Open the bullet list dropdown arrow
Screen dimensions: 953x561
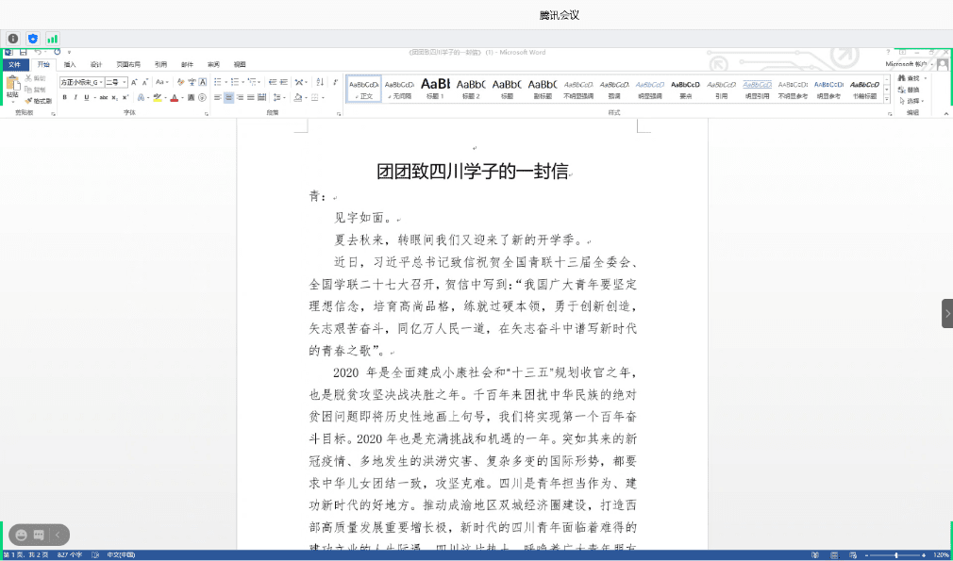(x=226, y=82)
